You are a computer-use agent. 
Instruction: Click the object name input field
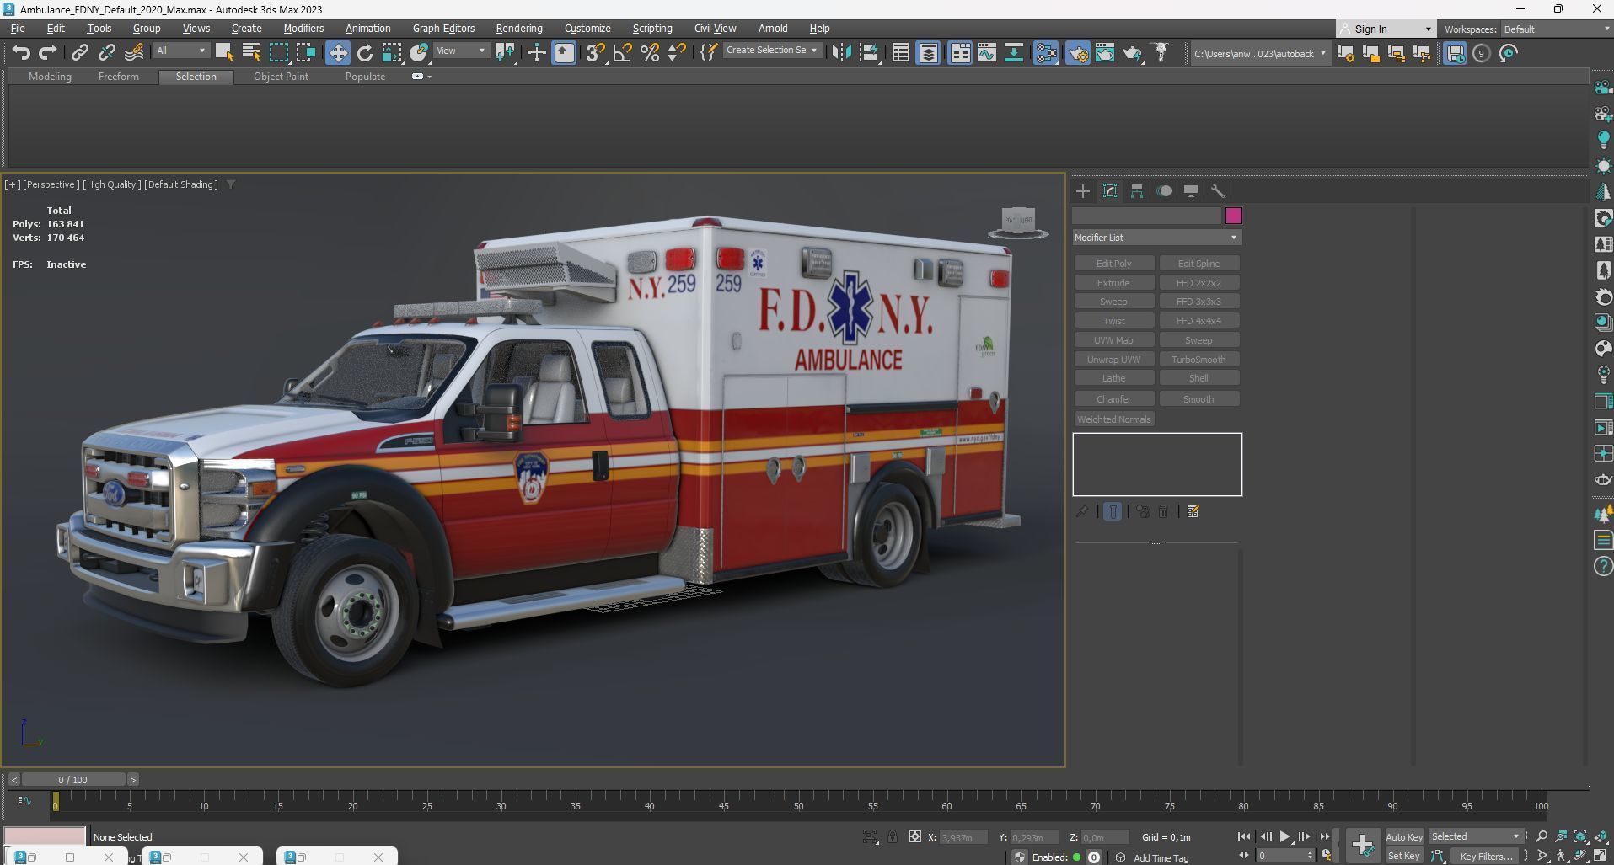point(1146,216)
